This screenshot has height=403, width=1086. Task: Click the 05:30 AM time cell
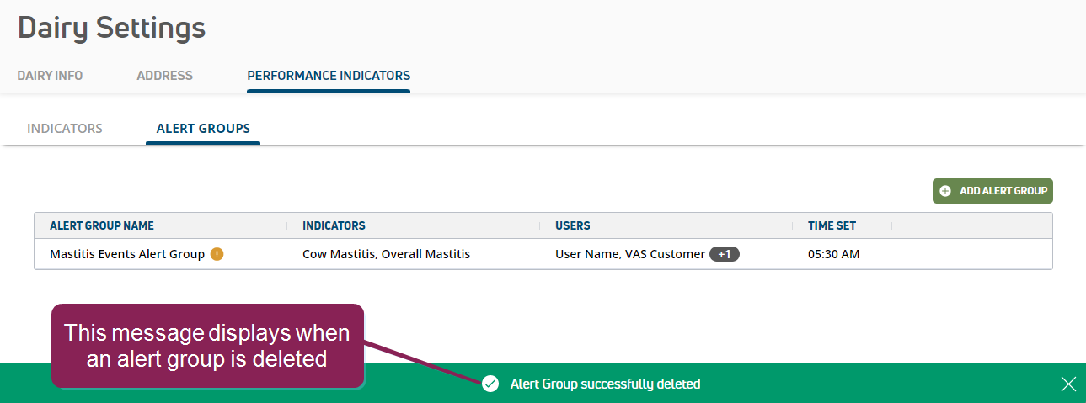pyautogui.click(x=834, y=254)
